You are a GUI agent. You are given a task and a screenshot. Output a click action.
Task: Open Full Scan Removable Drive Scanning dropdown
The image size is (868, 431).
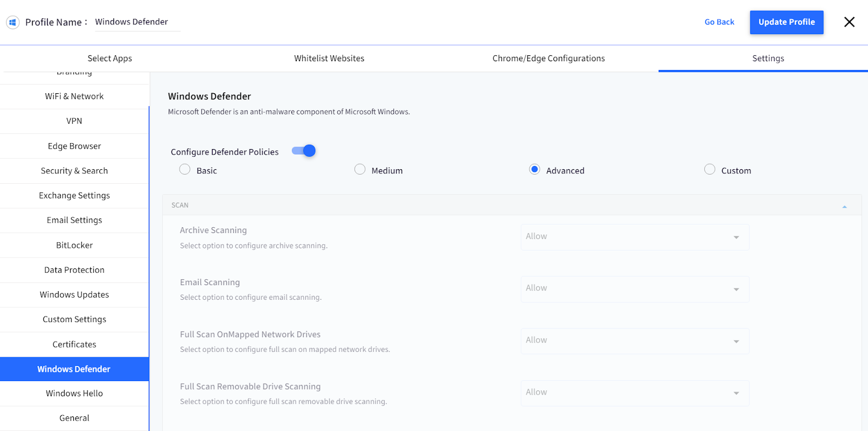(635, 393)
